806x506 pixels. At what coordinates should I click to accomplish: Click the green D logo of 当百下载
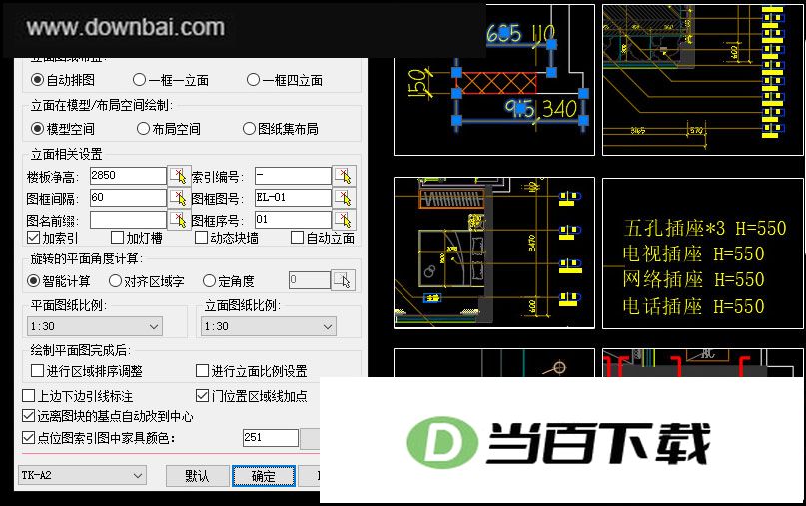coord(442,443)
